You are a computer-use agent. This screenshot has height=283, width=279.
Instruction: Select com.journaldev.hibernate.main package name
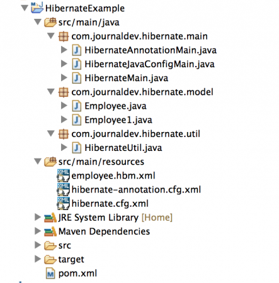coord(139,36)
